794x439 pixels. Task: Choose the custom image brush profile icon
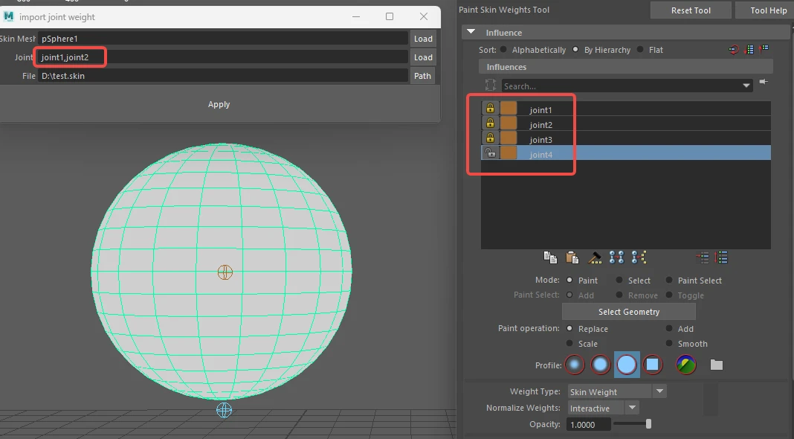pyautogui.click(x=686, y=365)
